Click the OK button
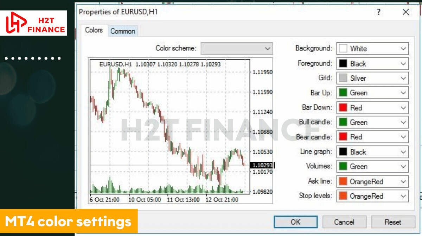Image resolution: width=422 pixels, height=236 pixels. tap(295, 222)
